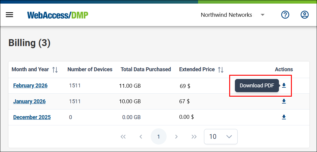Go to previous billing page
This screenshot has width=317, height=152.
141,137
